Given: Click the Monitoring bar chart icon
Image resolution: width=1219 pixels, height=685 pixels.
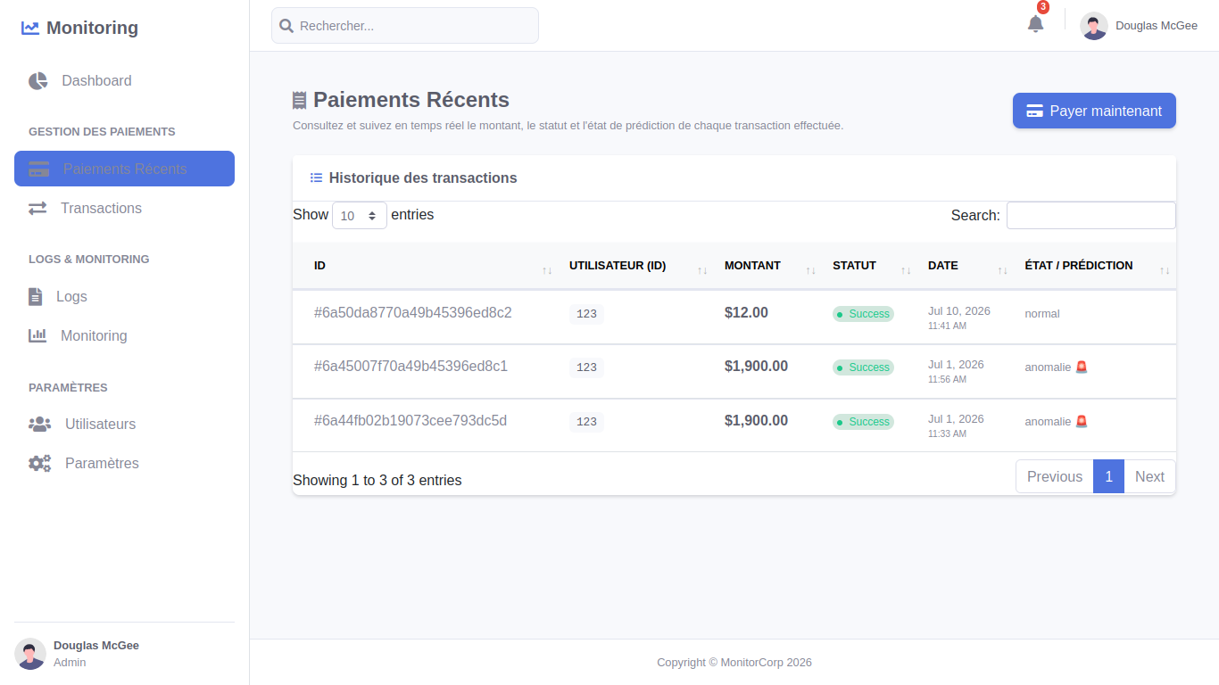Looking at the screenshot, I should click(x=37, y=335).
